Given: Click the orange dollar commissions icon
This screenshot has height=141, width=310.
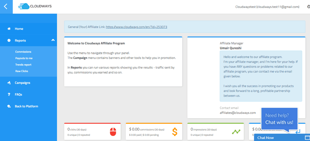Looking at the screenshot, I should [174, 132].
